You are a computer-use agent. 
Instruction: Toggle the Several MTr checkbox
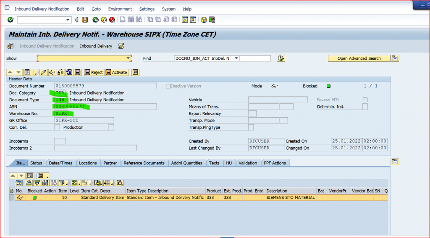[x=365, y=100]
